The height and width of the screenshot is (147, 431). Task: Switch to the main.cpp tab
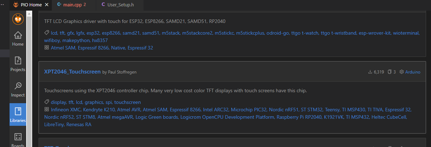(72, 5)
